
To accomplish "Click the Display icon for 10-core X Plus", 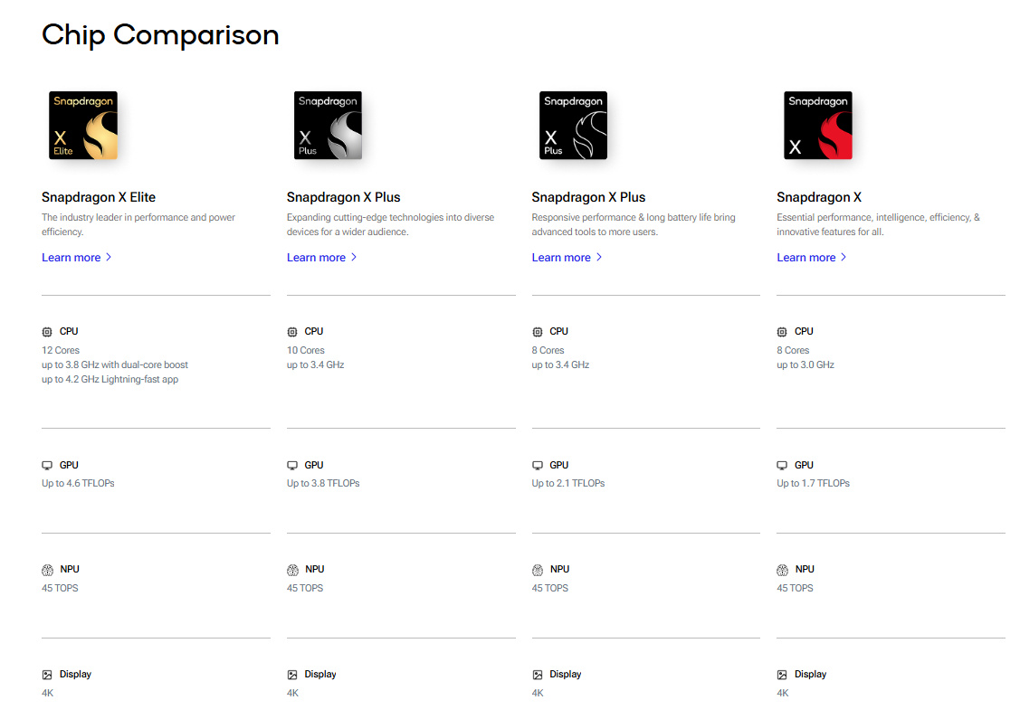I will tap(292, 675).
